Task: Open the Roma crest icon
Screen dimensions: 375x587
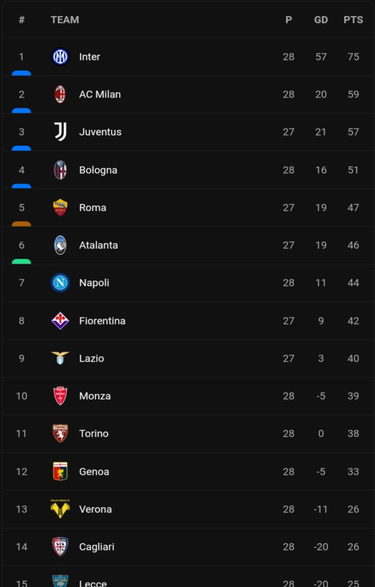Action: [x=60, y=207]
